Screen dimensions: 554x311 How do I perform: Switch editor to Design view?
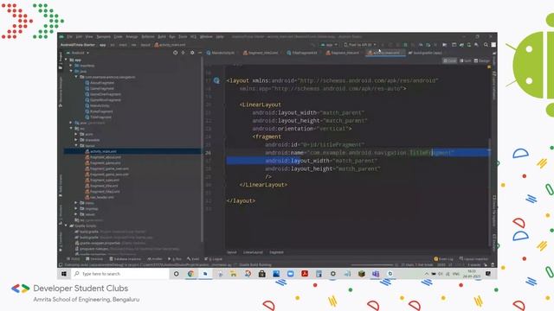481,61
